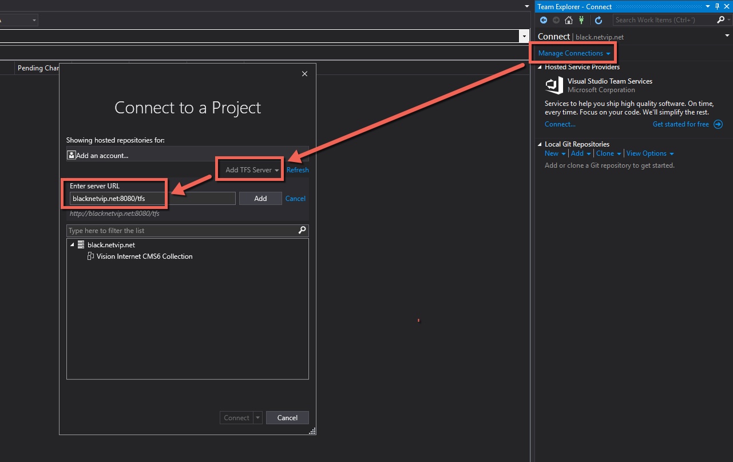Click the Search Work Items field

click(665, 20)
